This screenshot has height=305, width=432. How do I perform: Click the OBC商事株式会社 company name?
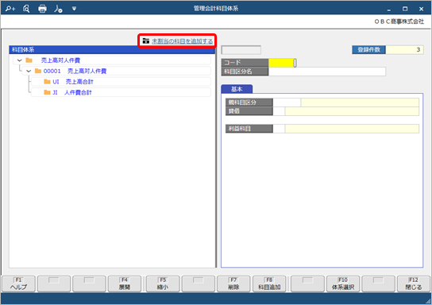click(399, 21)
